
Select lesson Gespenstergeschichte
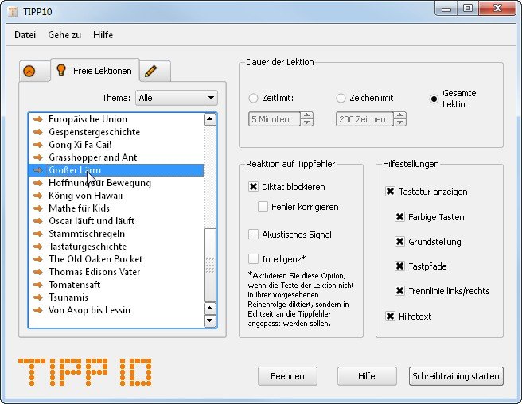(116, 132)
